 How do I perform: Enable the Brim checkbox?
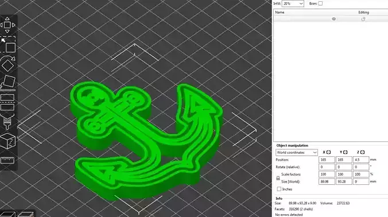[320, 3]
